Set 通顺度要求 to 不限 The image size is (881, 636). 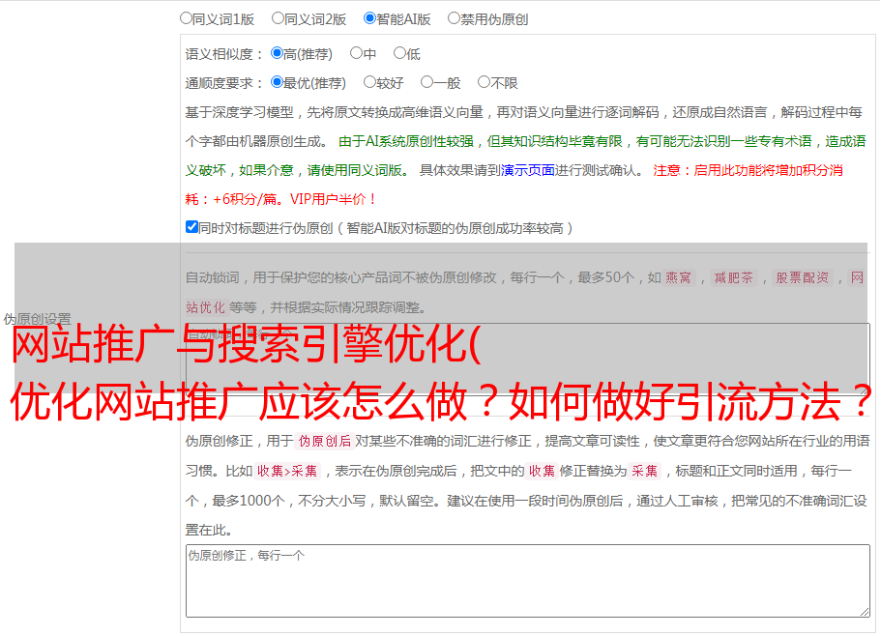484,82
